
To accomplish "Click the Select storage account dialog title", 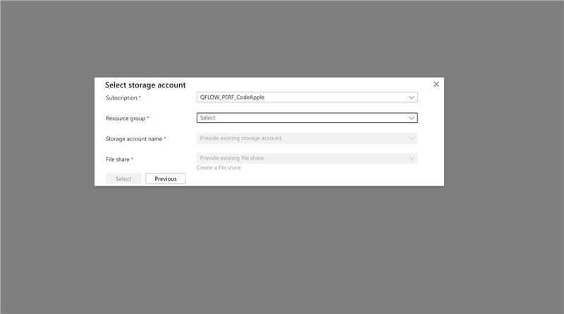I will pos(145,85).
